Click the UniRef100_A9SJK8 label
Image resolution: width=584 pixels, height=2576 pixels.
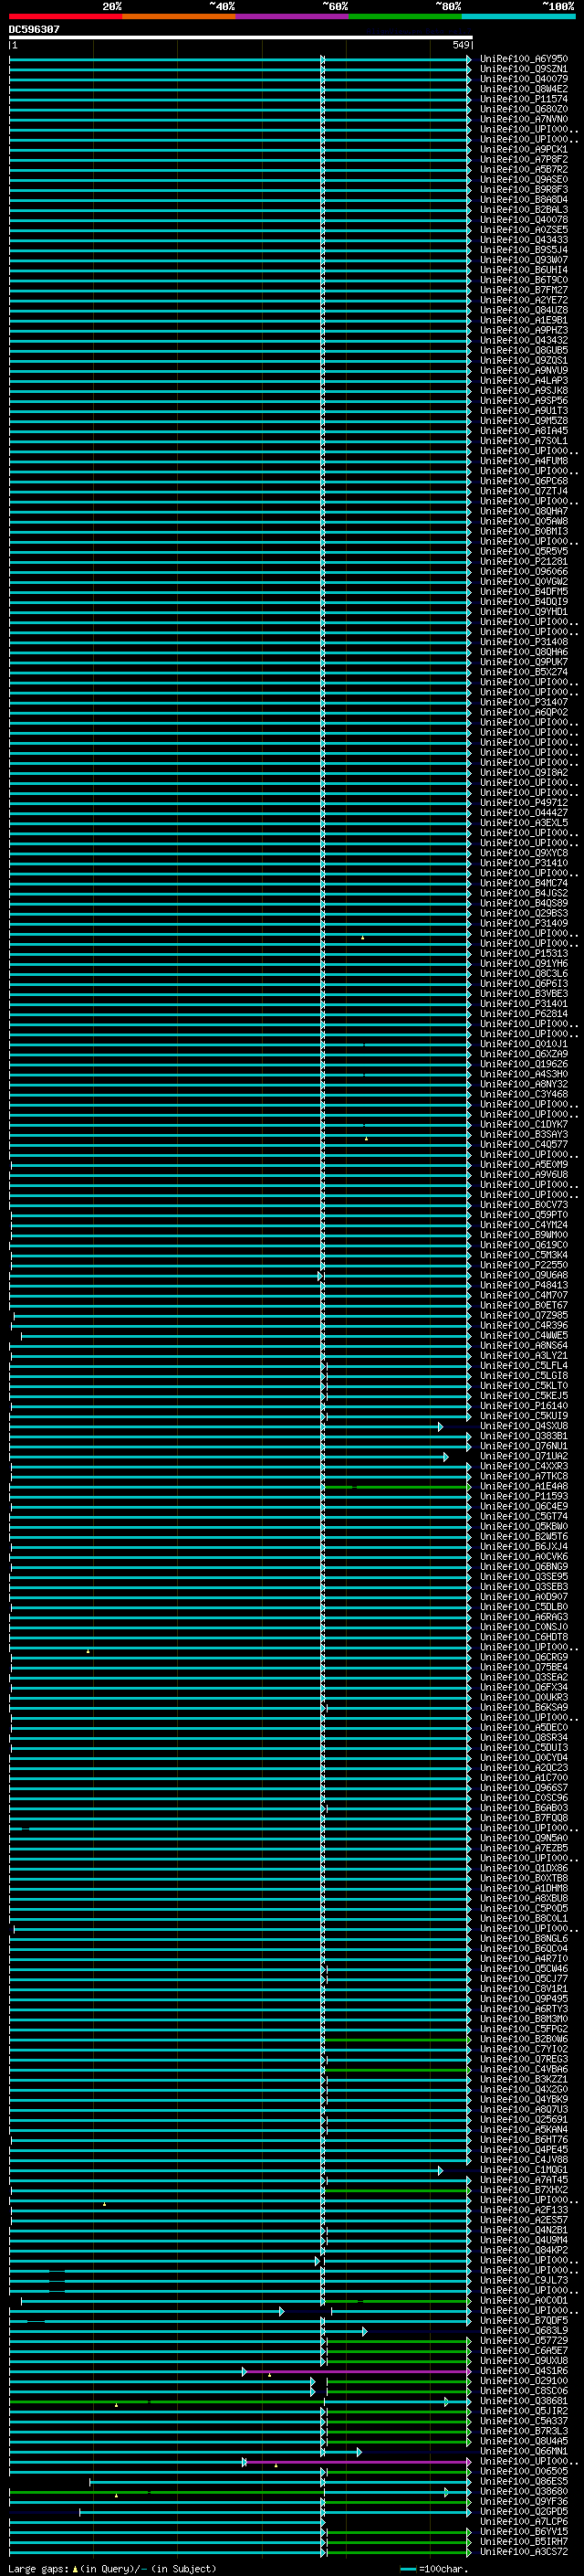tap(524, 391)
